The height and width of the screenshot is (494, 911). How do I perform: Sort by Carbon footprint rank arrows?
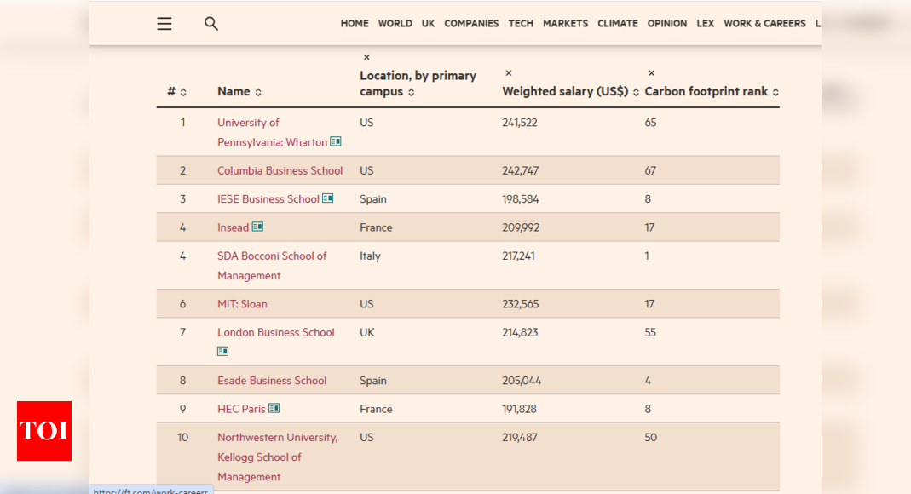click(776, 92)
